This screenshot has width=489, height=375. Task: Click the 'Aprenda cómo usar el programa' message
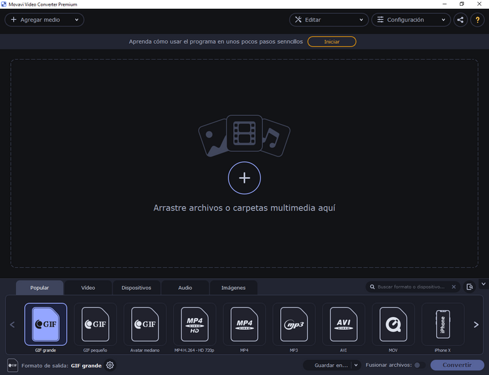coord(216,42)
